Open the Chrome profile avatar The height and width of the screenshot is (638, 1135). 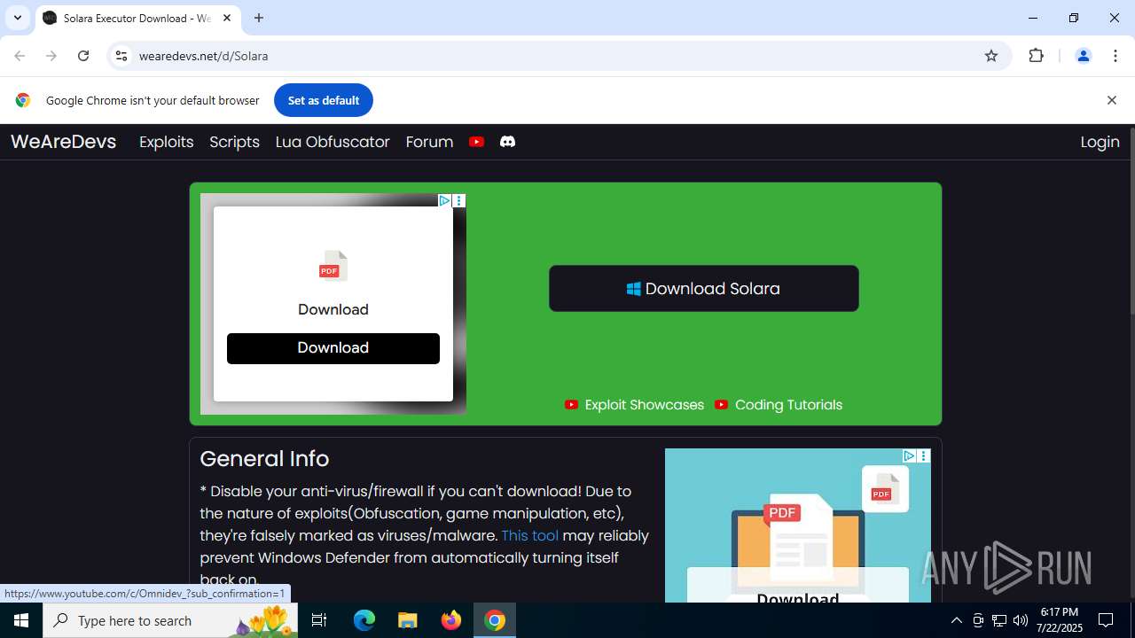tap(1083, 56)
